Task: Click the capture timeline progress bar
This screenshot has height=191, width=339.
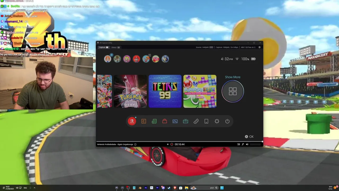Action: 179,142
